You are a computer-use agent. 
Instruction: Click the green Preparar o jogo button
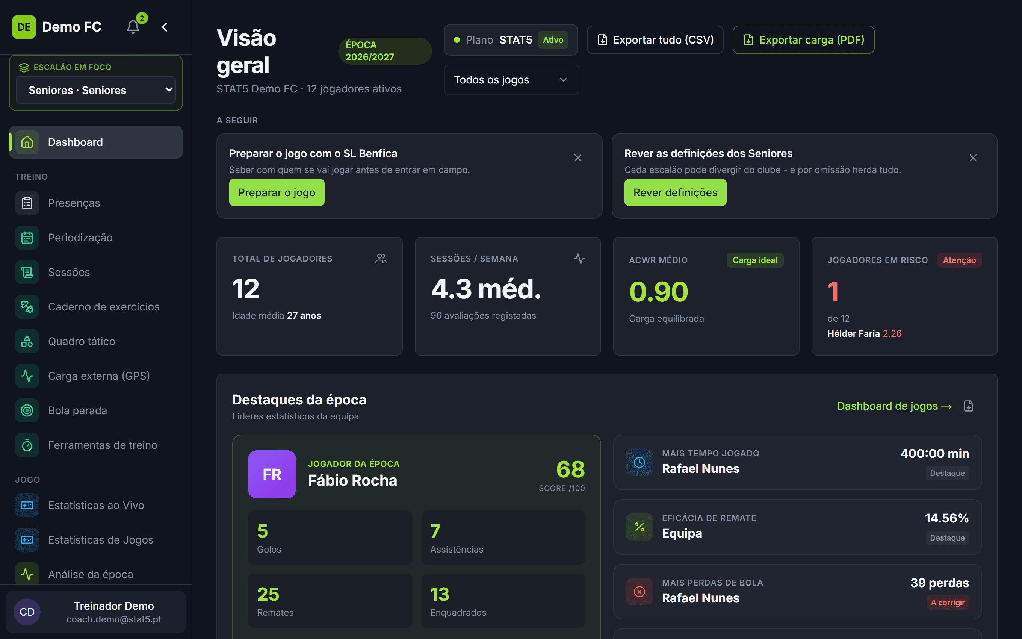click(277, 193)
